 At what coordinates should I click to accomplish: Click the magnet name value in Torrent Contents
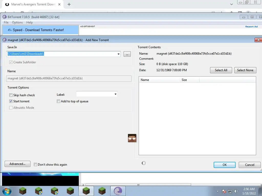(194, 54)
